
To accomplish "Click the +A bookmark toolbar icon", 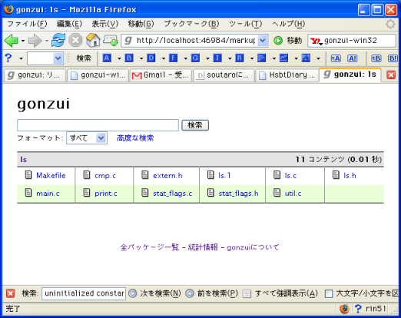I will click(x=336, y=58).
